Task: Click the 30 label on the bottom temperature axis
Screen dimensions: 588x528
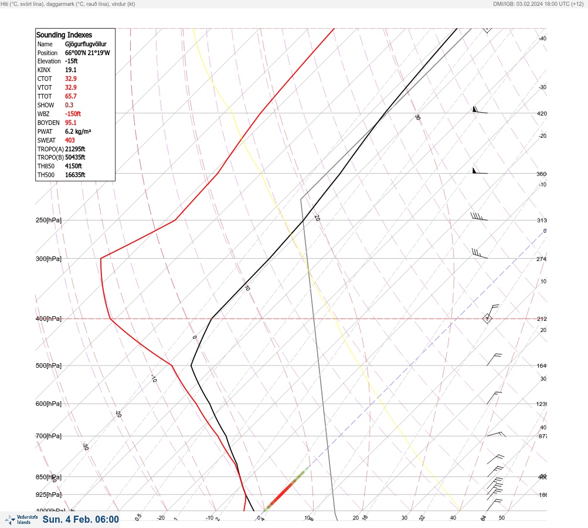Action: point(405,518)
